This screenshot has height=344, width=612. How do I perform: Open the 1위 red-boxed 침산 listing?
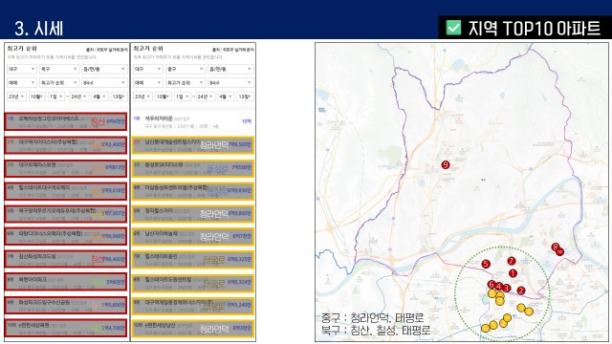click(x=66, y=121)
